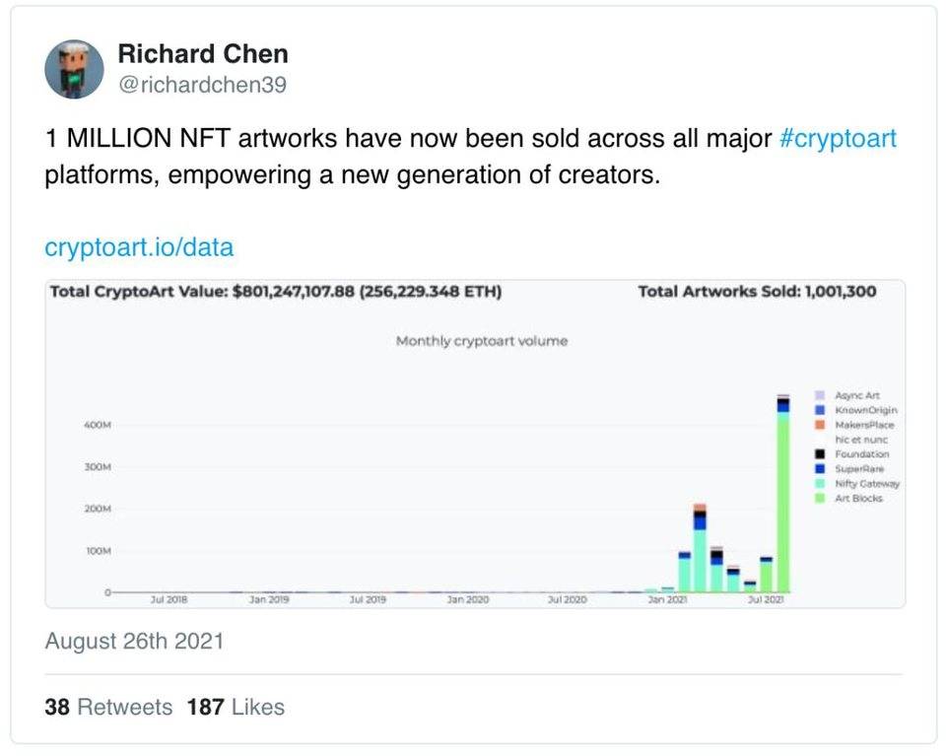This screenshot has width=946, height=756.
Task: Open the #cryptoart hashtag
Action: pyautogui.click(x=838, y=138)
